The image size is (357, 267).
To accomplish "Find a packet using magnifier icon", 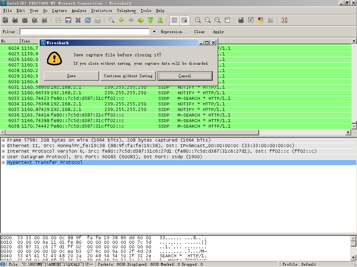I will pos(112,20).
